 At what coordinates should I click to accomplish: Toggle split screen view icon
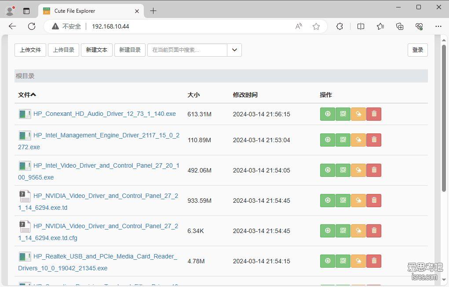click(x=361, y=26)
